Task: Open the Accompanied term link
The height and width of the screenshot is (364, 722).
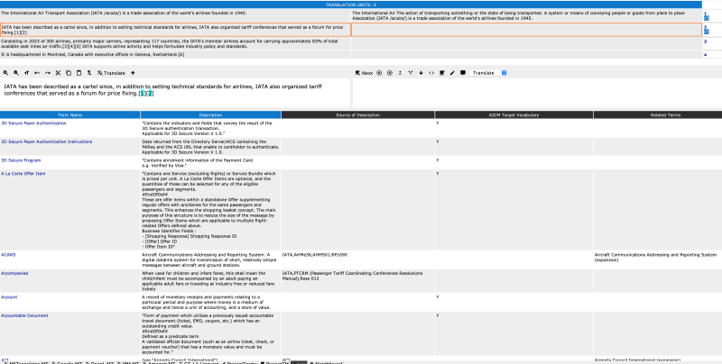Action: pyautogui.click(x=14, y=273)
